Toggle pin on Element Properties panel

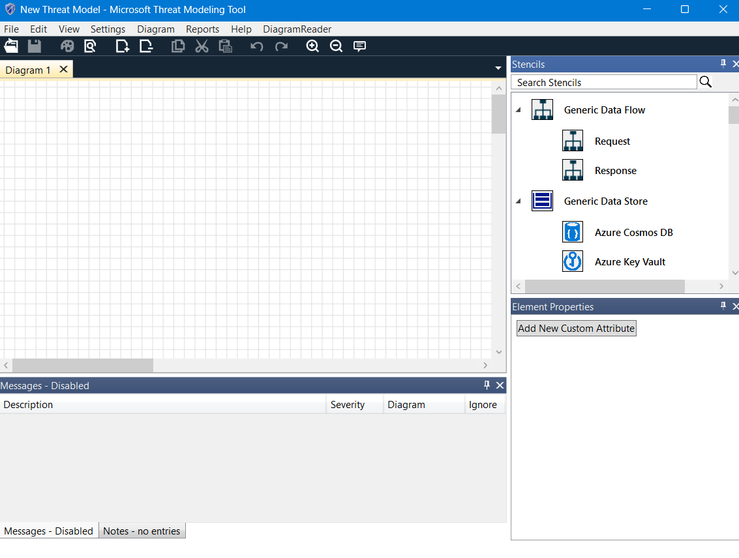tap(723, 306)
